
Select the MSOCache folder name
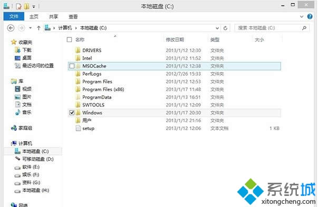click(94, 66)
